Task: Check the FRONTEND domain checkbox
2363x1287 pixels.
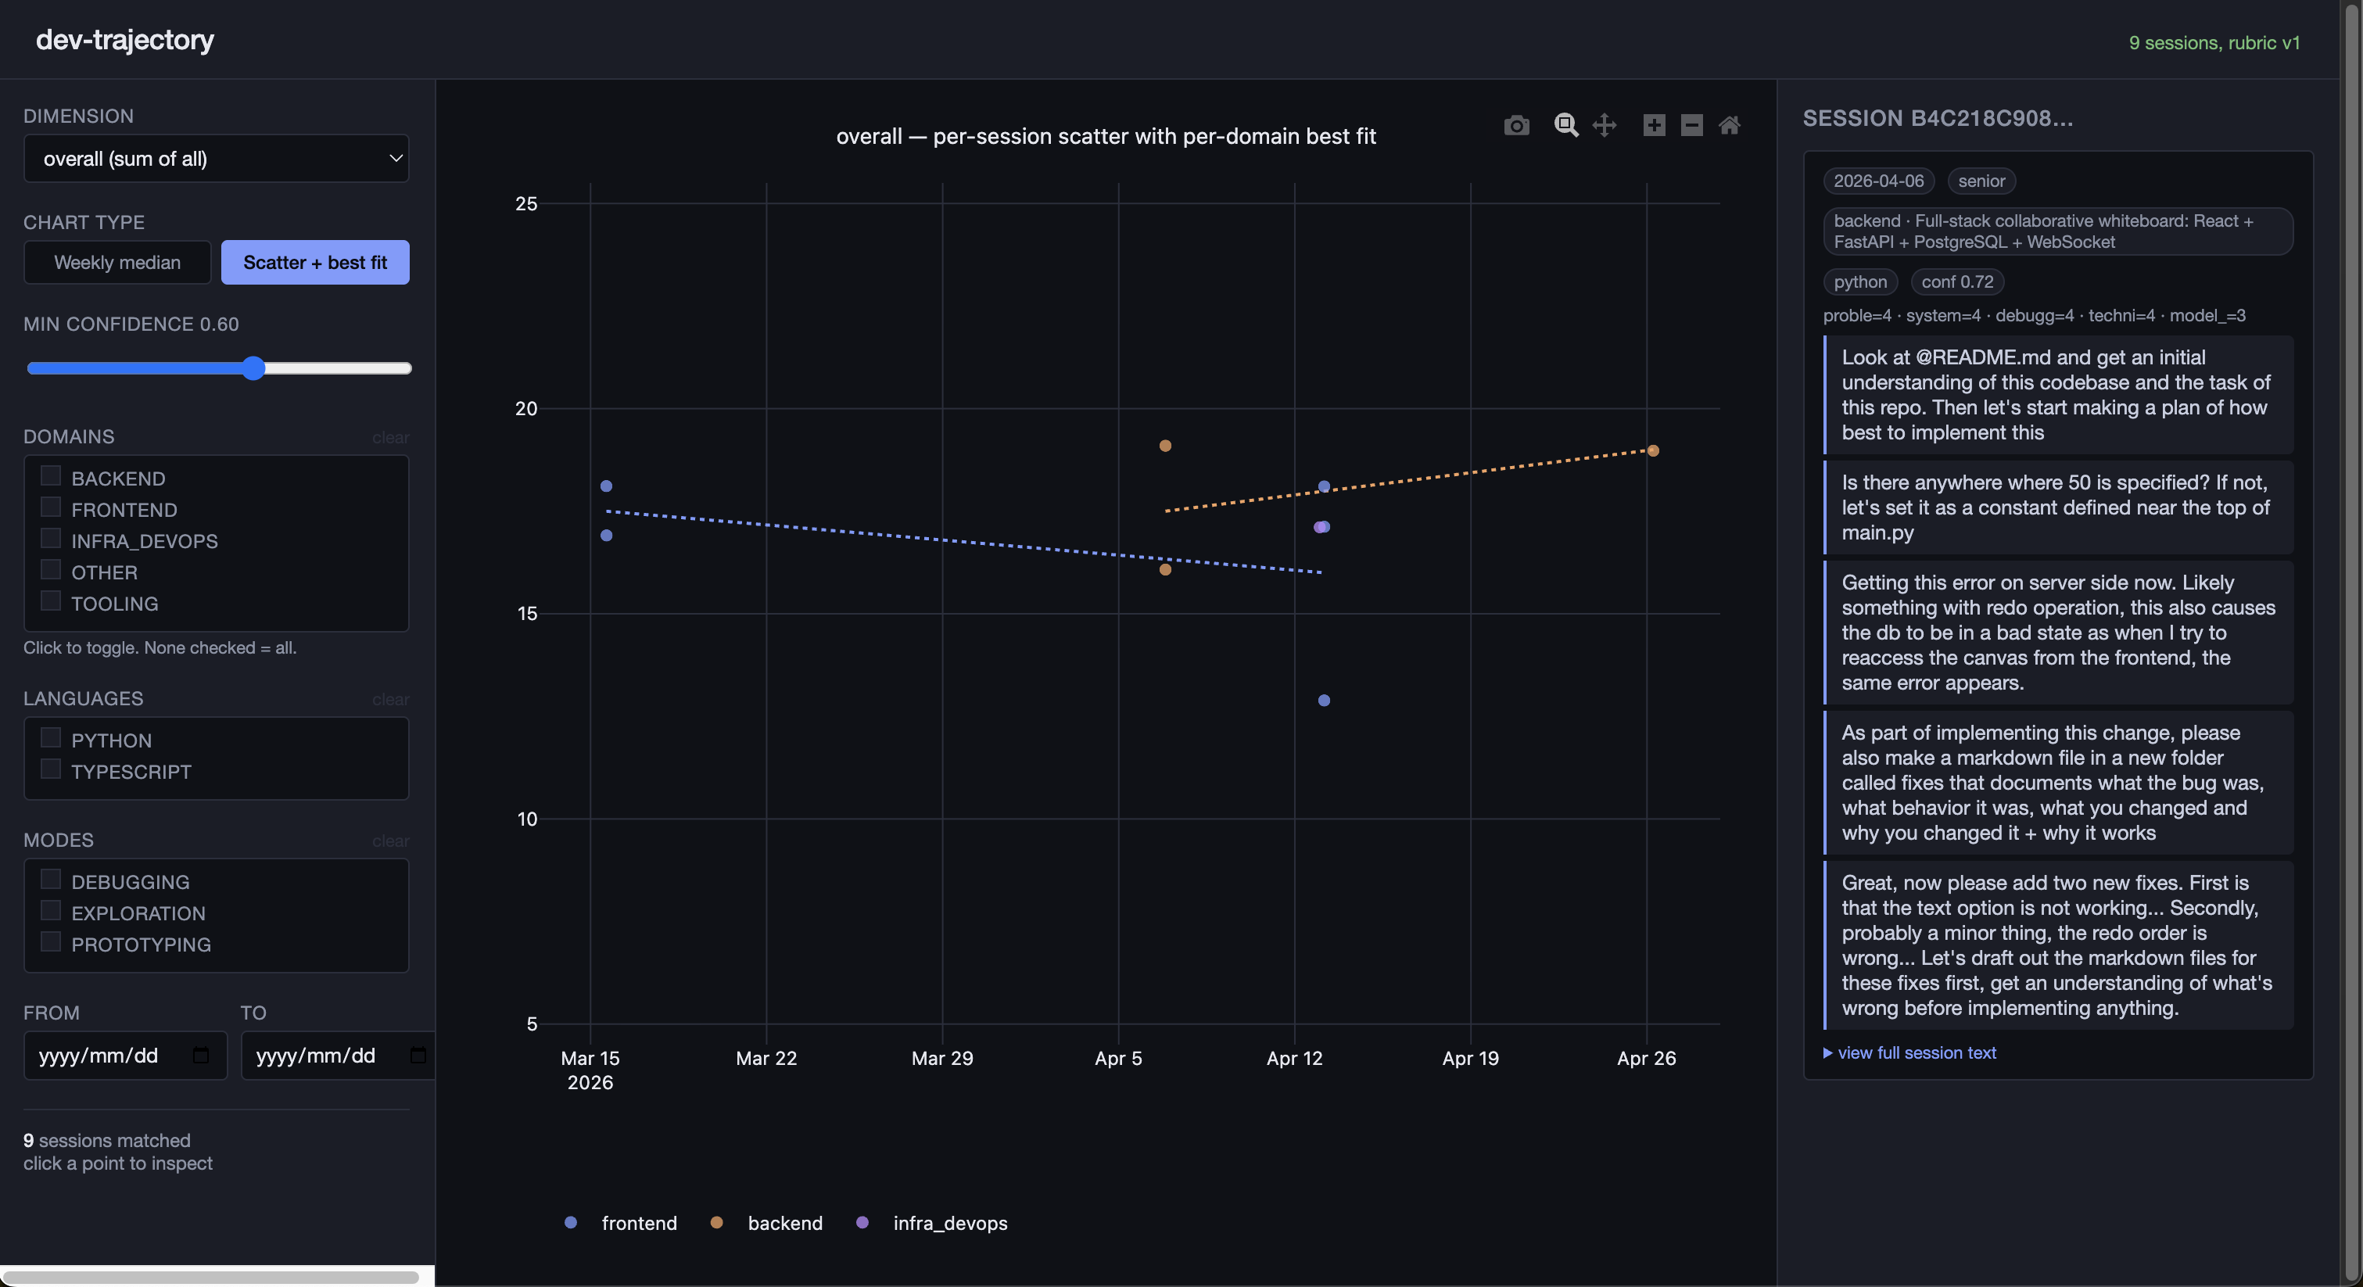Action: 51,507
